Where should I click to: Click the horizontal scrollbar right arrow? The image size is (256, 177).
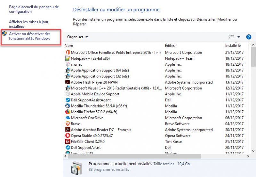[x=248, y=156]
